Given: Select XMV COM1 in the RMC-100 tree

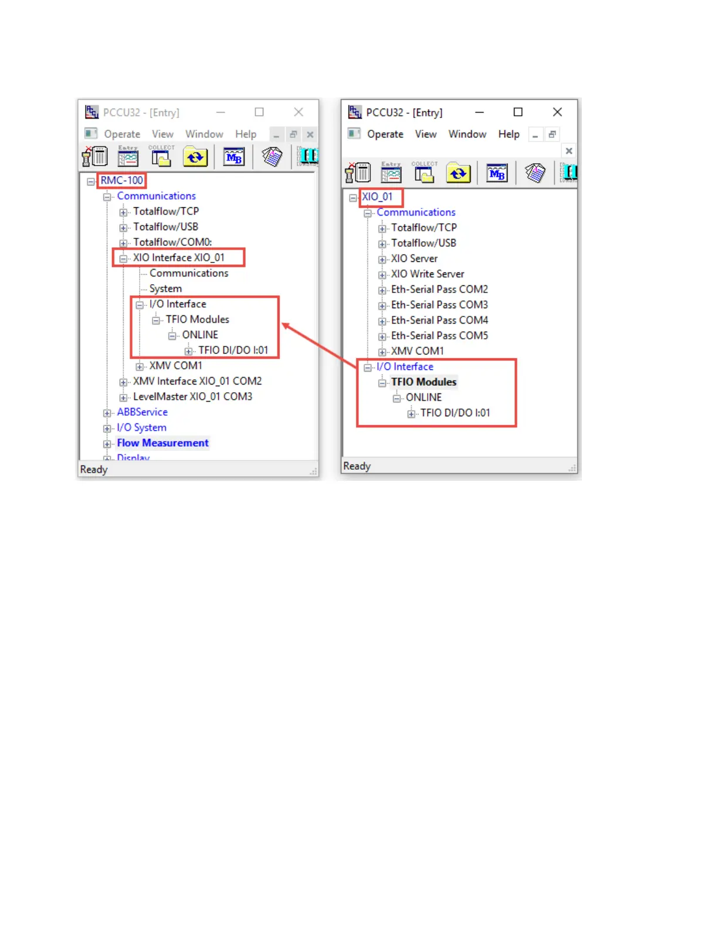Looking at the screenshot, I should [175, 365].
